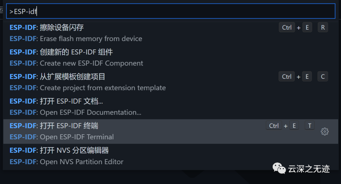Click E key badge on Open Terminal row
This screenshot has height=184, width=341.
[x=294, y=126]
